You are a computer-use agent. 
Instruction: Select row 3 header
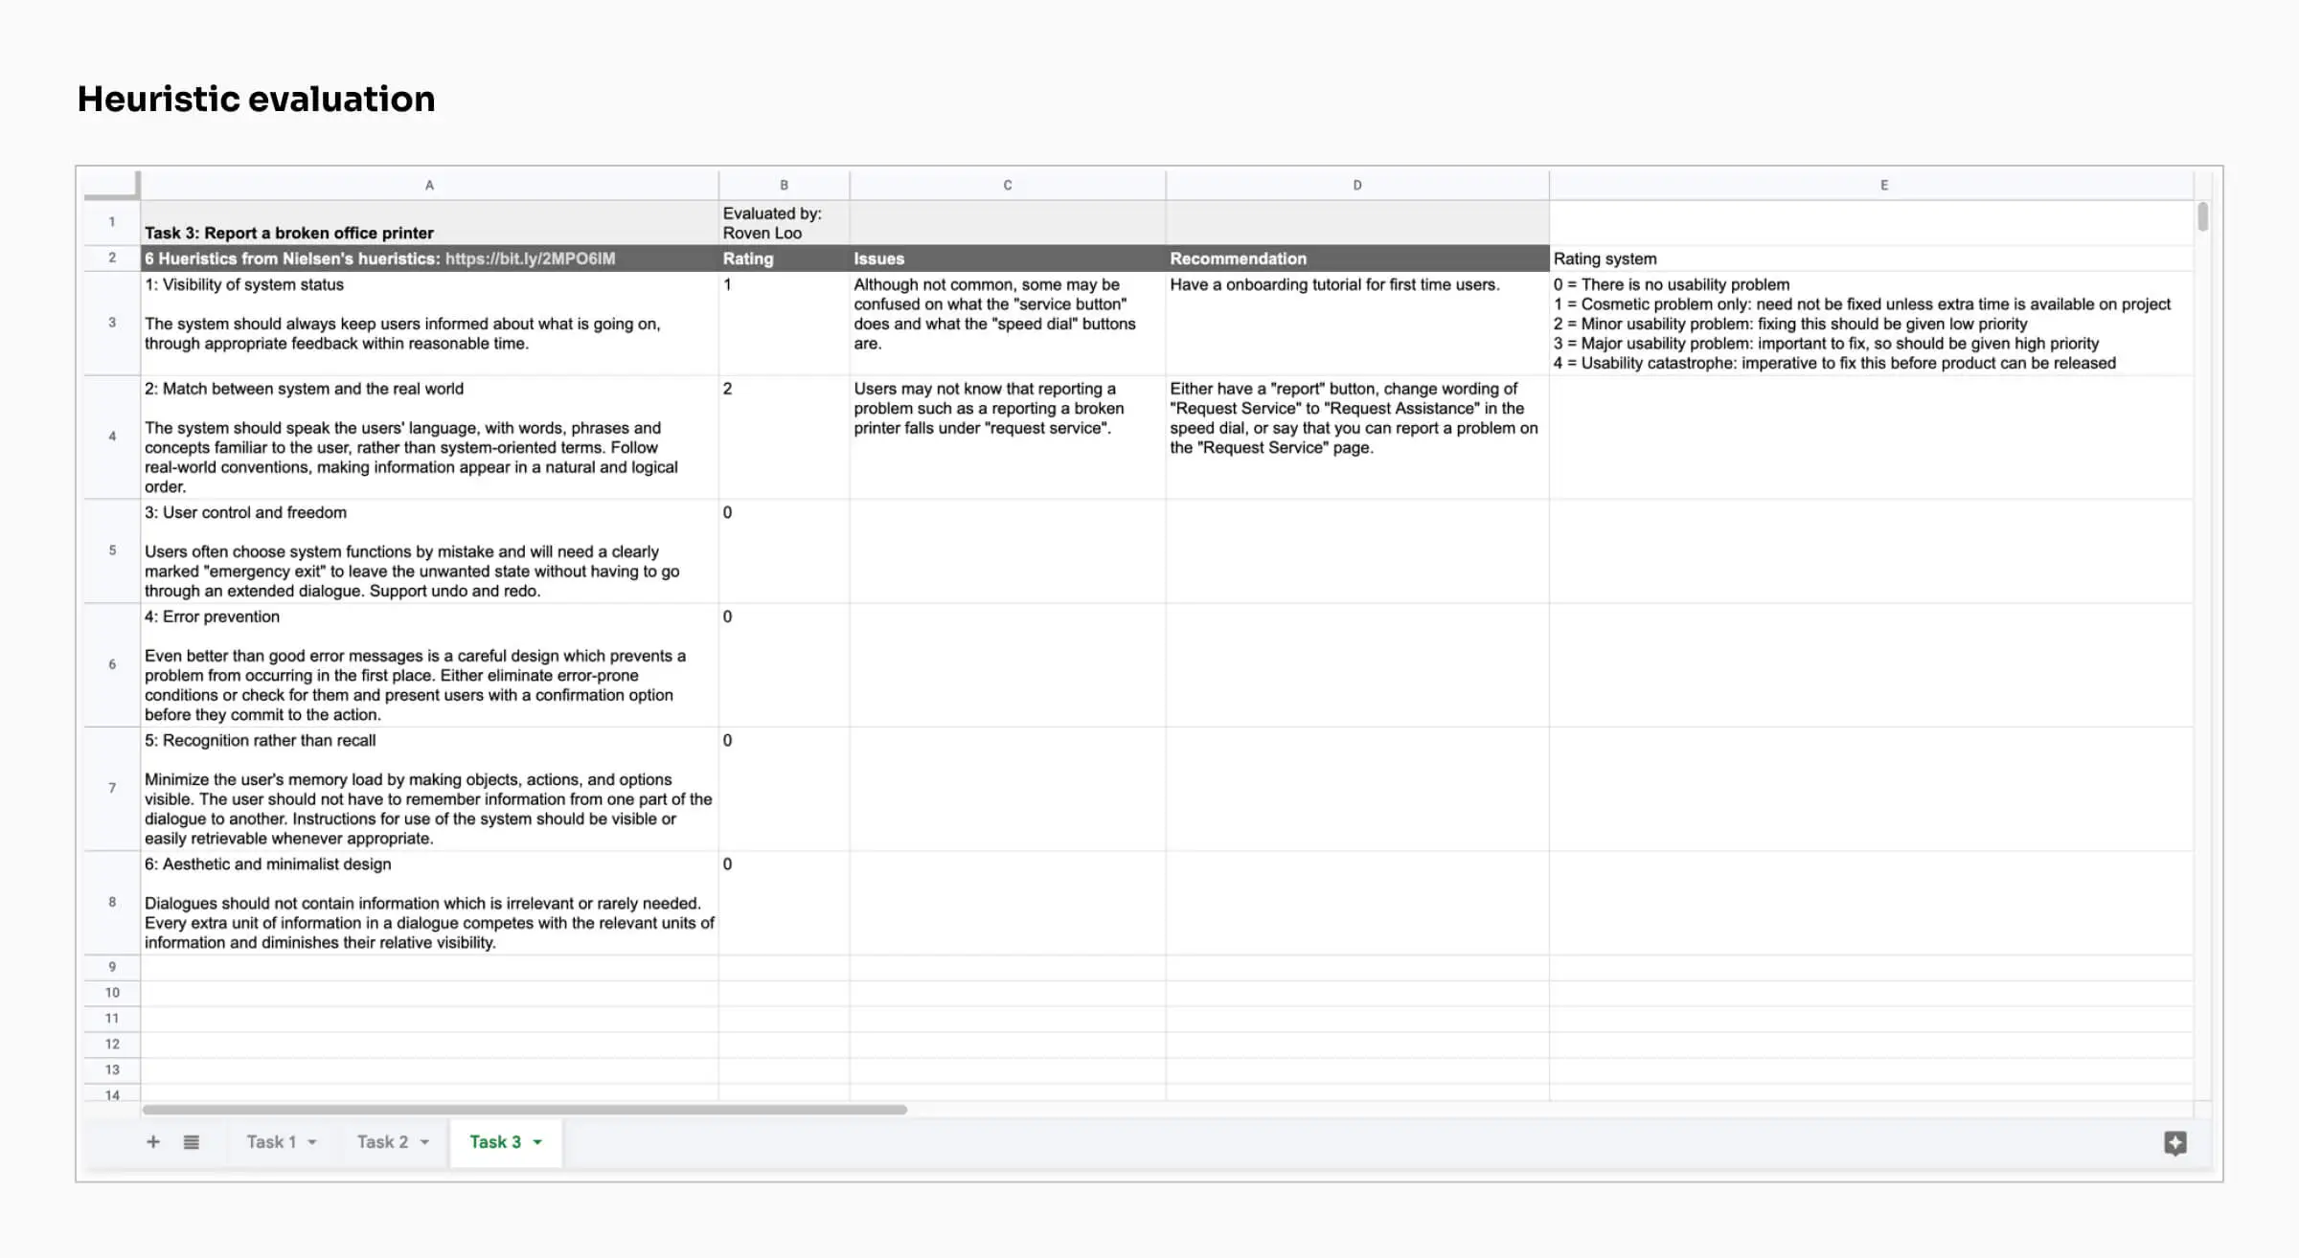(x=112, y=323)
